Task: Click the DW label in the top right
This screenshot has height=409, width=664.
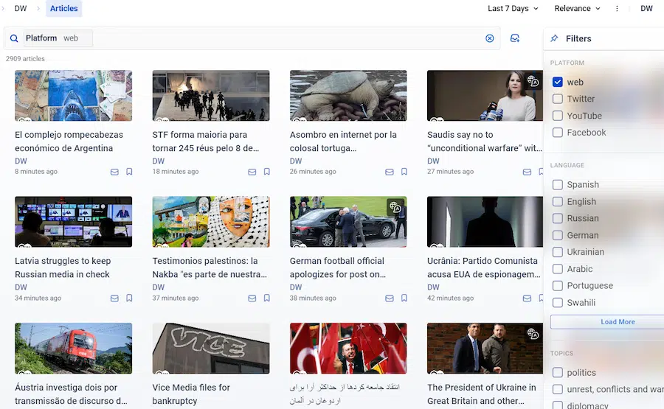Action: (x=646, y=8)
